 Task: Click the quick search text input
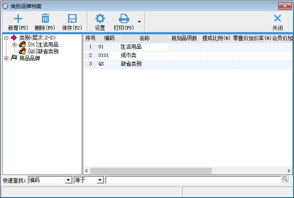point(193,180)
